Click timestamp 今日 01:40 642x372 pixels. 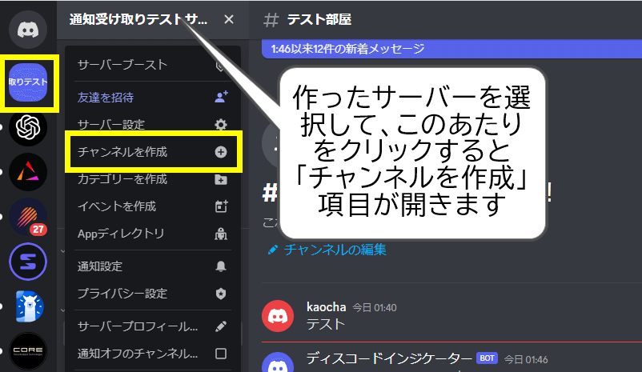pos(375,308)
